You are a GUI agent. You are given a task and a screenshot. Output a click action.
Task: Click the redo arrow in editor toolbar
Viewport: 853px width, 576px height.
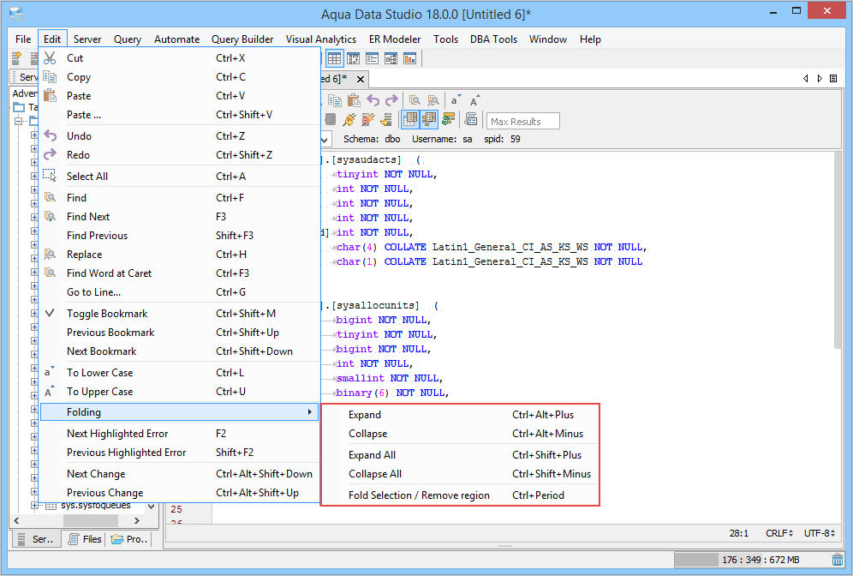click(x=391, y=100)
